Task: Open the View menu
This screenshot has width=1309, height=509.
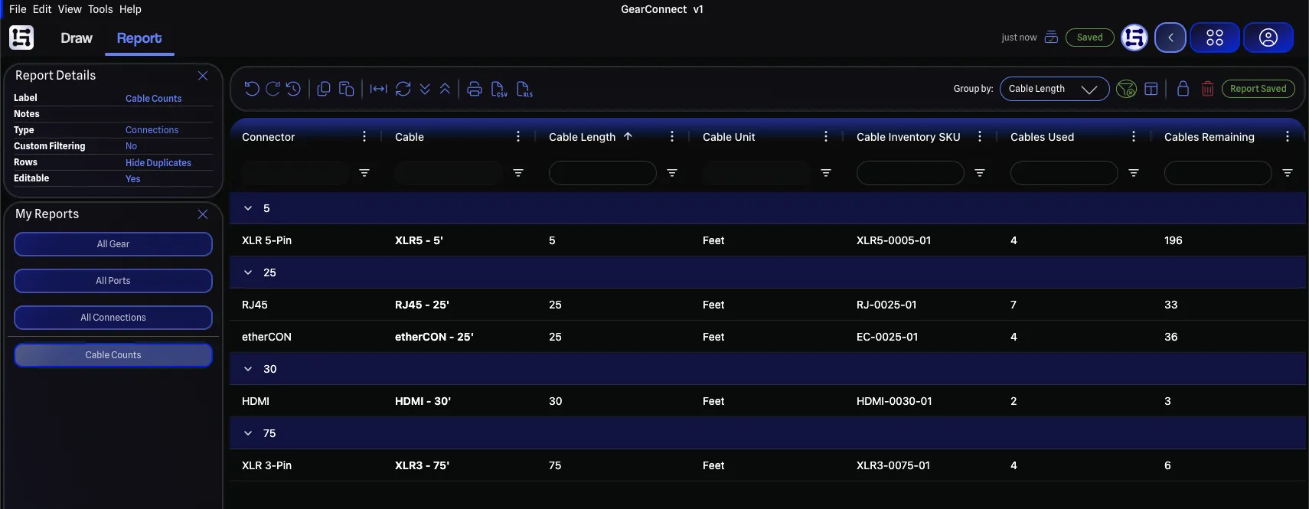Action: pos(70,9)
